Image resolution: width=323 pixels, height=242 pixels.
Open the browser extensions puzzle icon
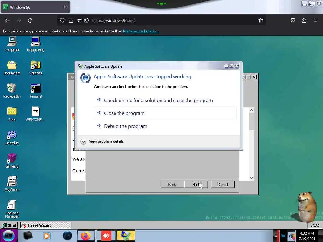pos(304,20)
